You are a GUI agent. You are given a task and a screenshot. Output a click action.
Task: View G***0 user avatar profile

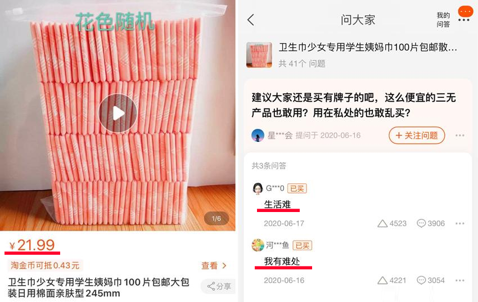tap(258, 188)
